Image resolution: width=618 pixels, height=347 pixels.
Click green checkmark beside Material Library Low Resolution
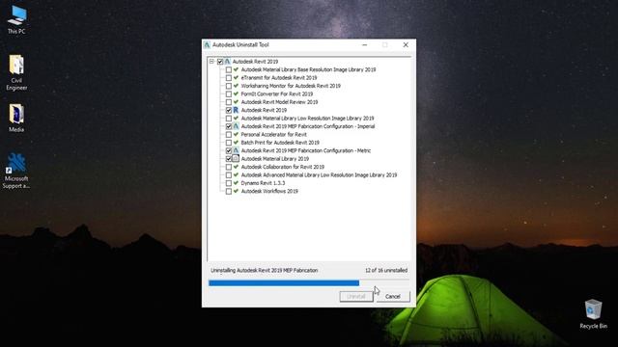pos(236,118)
